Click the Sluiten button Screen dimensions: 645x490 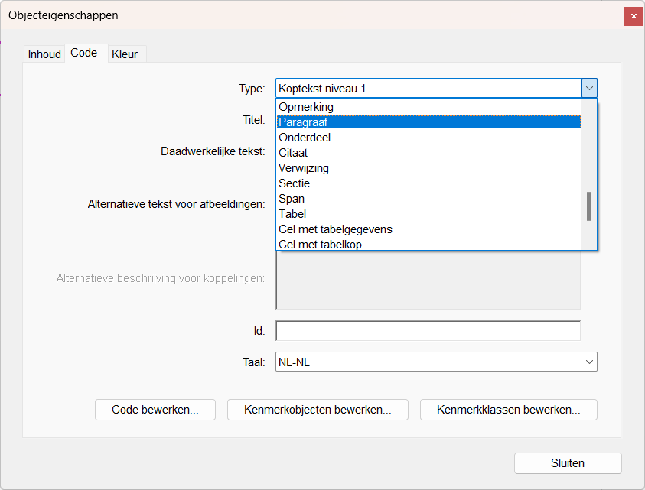568,463
